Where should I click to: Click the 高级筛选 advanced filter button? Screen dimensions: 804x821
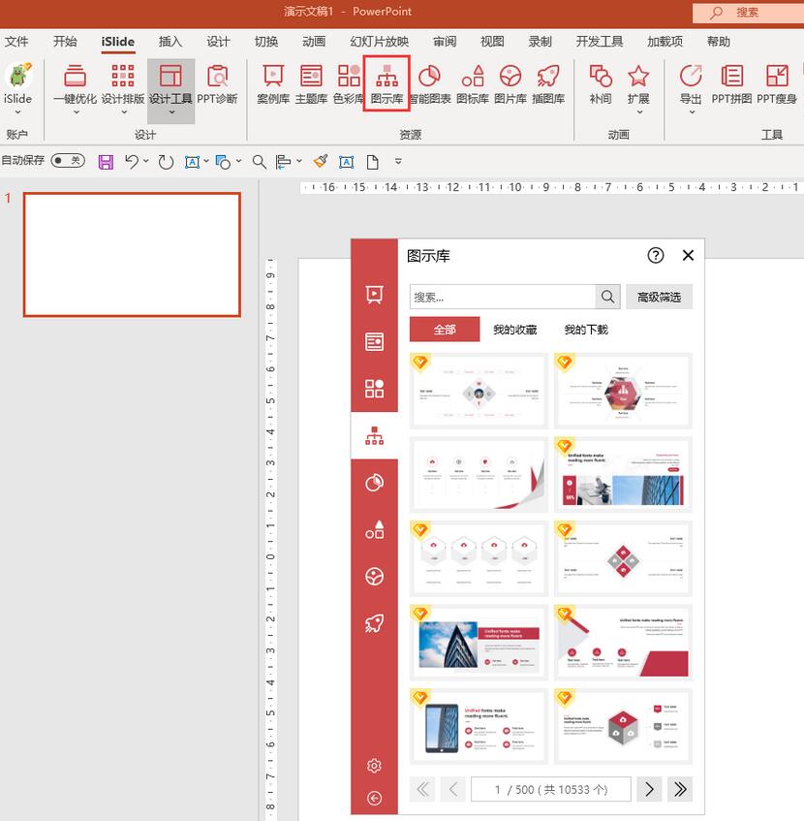tap(659, 298)
